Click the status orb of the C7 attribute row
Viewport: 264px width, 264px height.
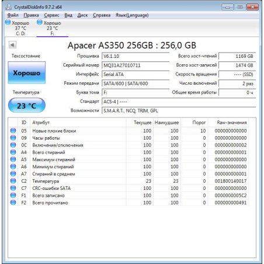(13, 188)
